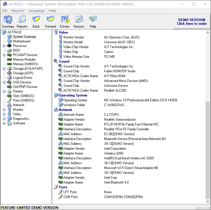Expand the Diagnostics tree node
This screenshot has height=210, width=211.
click(4, 119)
